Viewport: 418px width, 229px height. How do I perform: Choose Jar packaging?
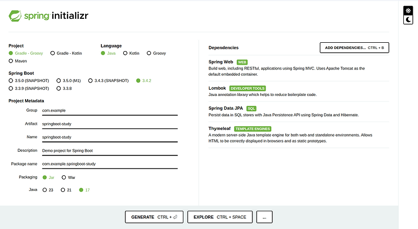click(48, 177)
